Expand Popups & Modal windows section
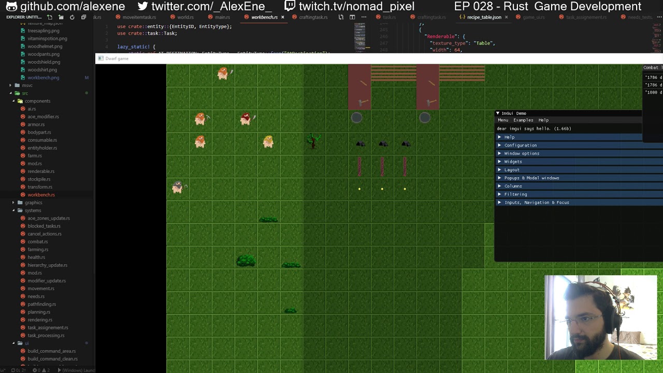The image size is (663, 373). tap(579, 178)
